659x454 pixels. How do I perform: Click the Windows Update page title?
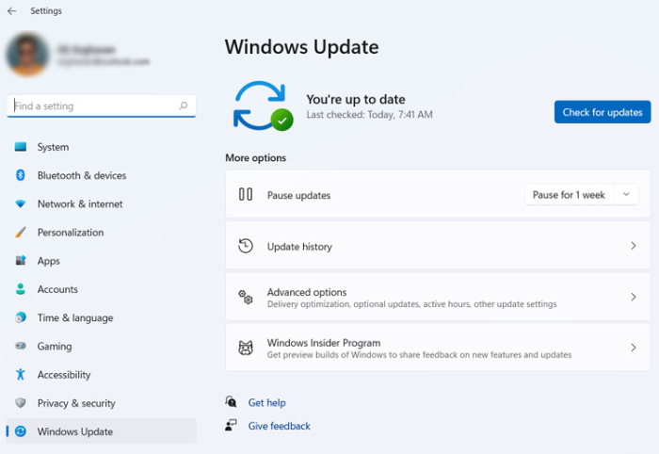coord(302,47)
